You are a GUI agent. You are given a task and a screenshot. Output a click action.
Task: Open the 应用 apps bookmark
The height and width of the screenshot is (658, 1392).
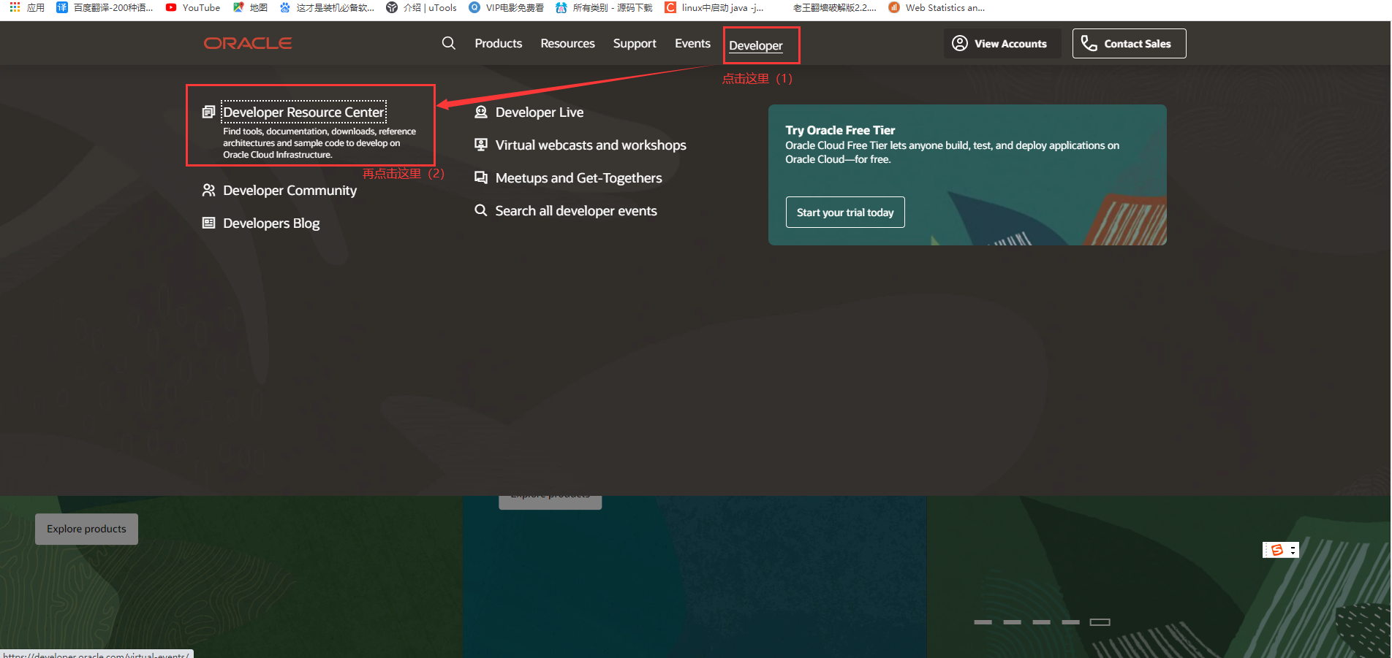pyautogui.click(x=27, y=7)
